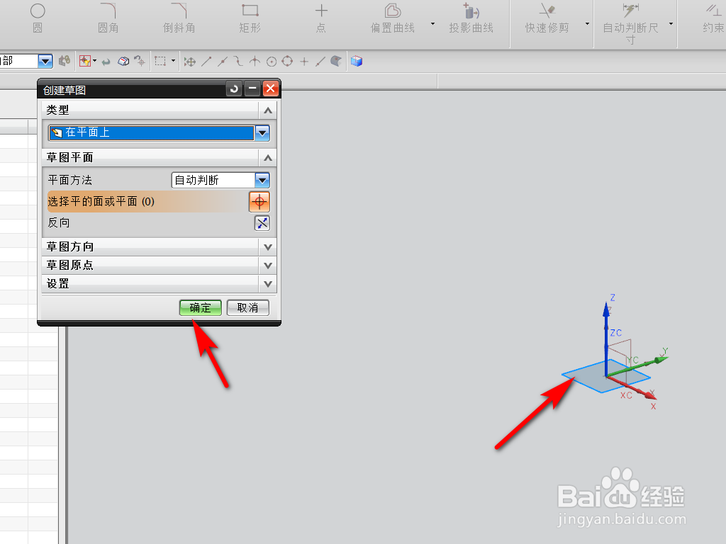
Task: Click the 确定 button
Action: click(201, 307)
